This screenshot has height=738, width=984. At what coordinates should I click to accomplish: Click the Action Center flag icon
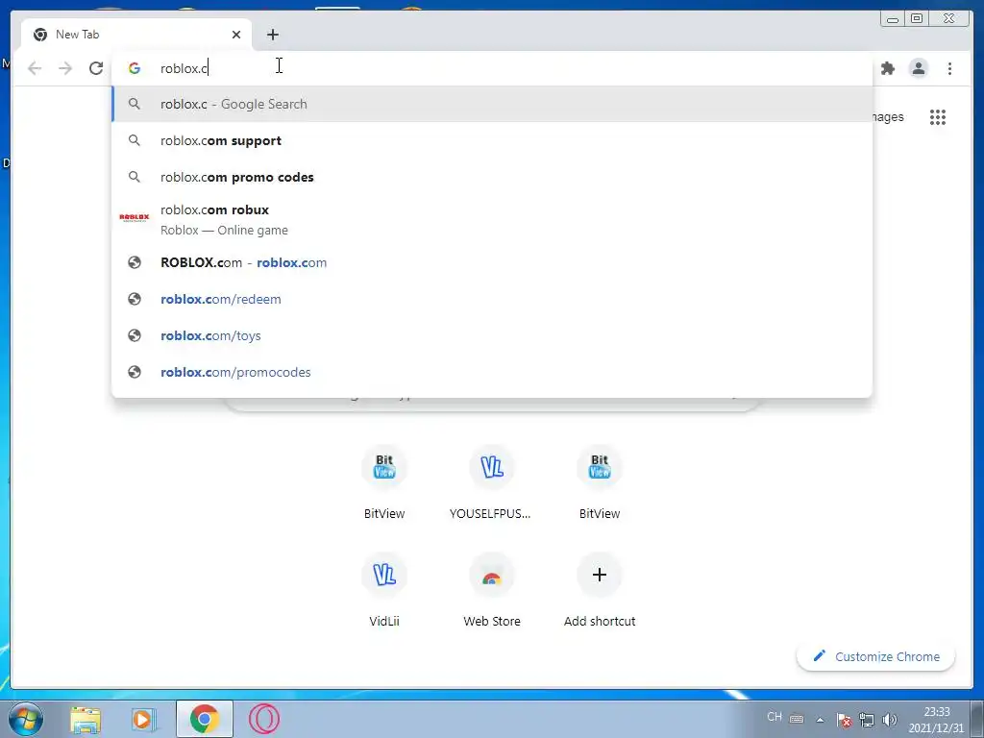pyautogui.click(x=844, y=720)
